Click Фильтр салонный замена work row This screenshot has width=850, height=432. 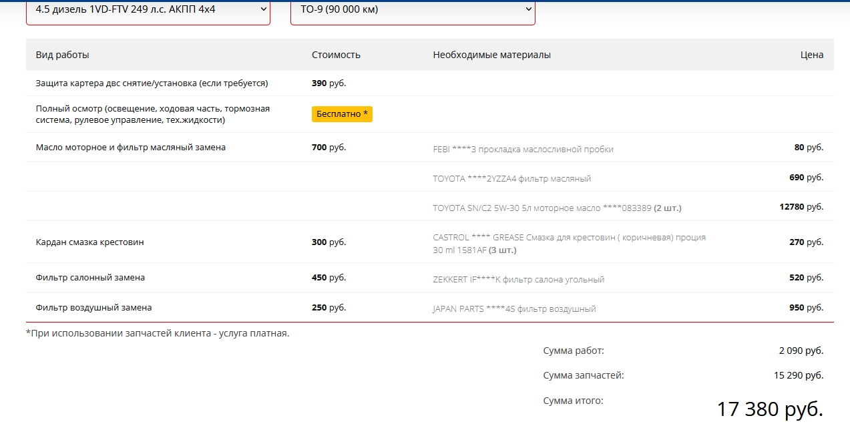point(90,278)
